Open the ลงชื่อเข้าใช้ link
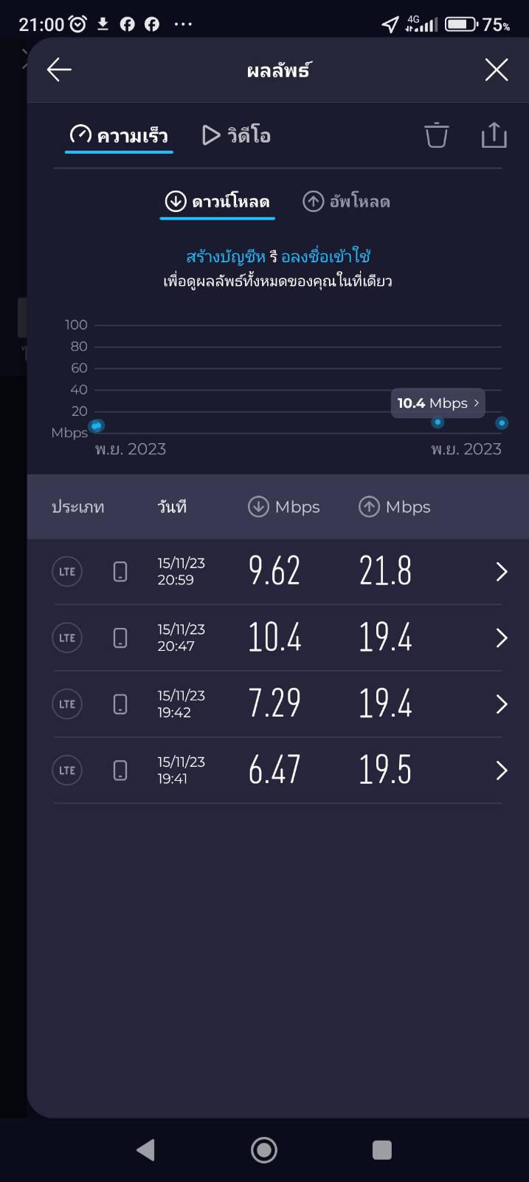 (x=325, y=257)
